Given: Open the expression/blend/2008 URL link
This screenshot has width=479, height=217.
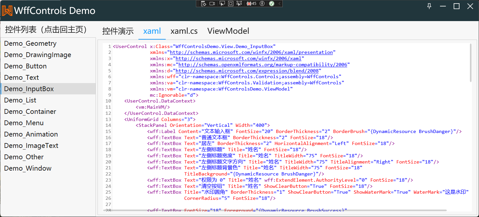Looking at the screenshot, I should [247, 71].
